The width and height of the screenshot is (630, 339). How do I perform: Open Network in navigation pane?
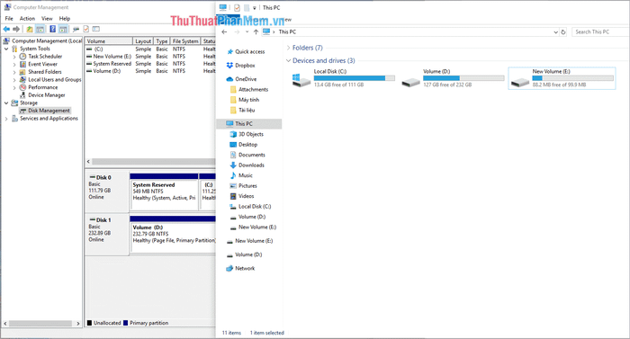point(245,268)
